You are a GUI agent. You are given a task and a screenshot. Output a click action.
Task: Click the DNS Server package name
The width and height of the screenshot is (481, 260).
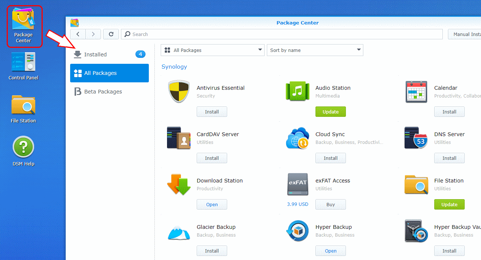449,134
